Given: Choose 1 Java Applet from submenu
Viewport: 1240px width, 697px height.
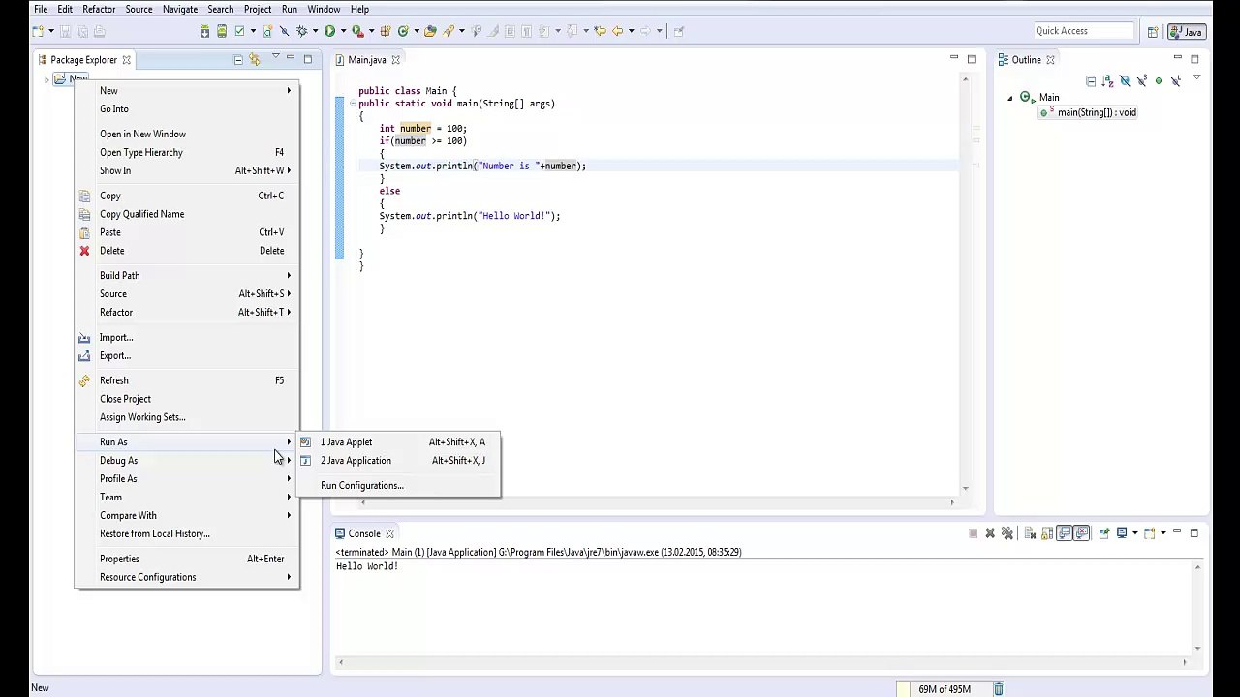Looking at the screenshot, I should pos(398,442).
